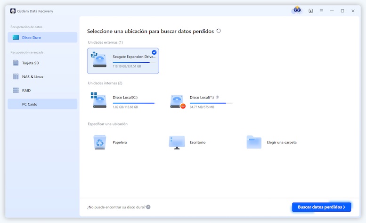Image resolution: width=366 pixels, height=223 pixels.
Task: Click 1.82 GB/118.68 GB capacity text
Action: [125, 107]
